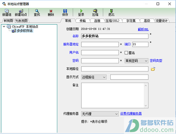Click inside the 备注 notes text area

pos(113,96)
